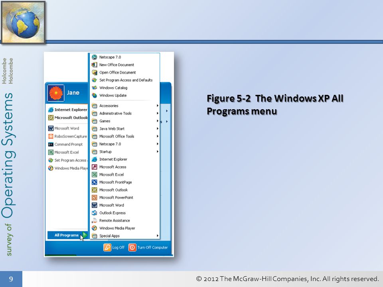
Task: Expand the Accessories submenu arrow
Action: pyautogui.click(x=158, y=106)
